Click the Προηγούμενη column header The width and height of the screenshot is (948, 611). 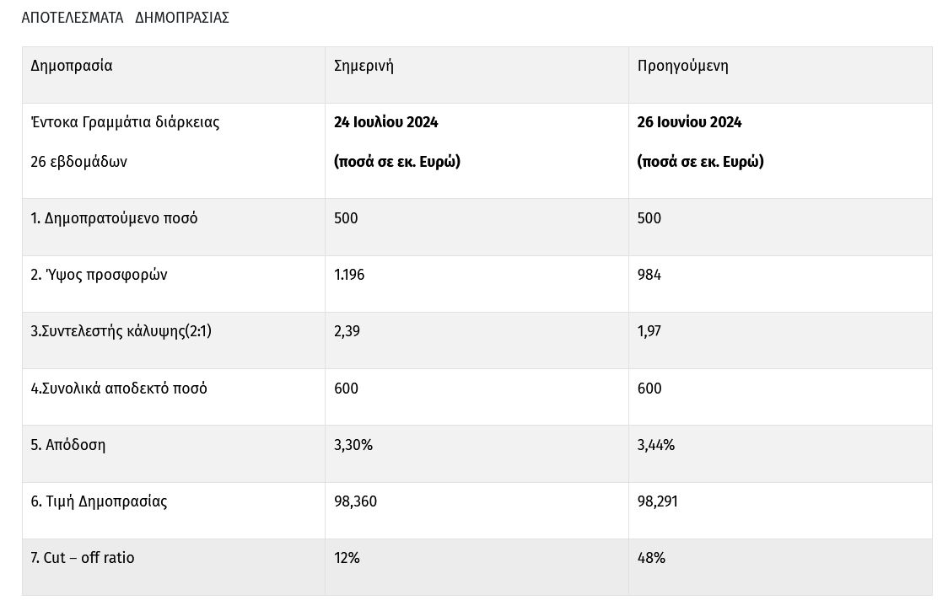(x=682, y=66)
